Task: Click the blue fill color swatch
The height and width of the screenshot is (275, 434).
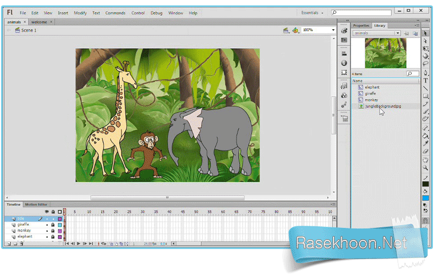Action: (425, 198)
